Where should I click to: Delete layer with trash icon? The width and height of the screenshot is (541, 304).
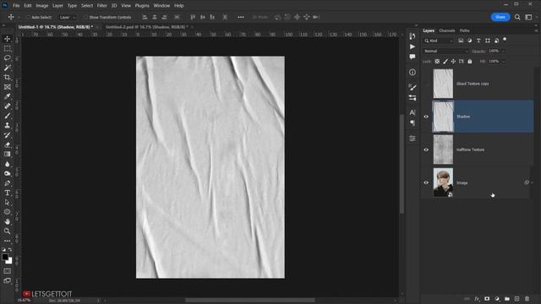[x=527, y=299]
